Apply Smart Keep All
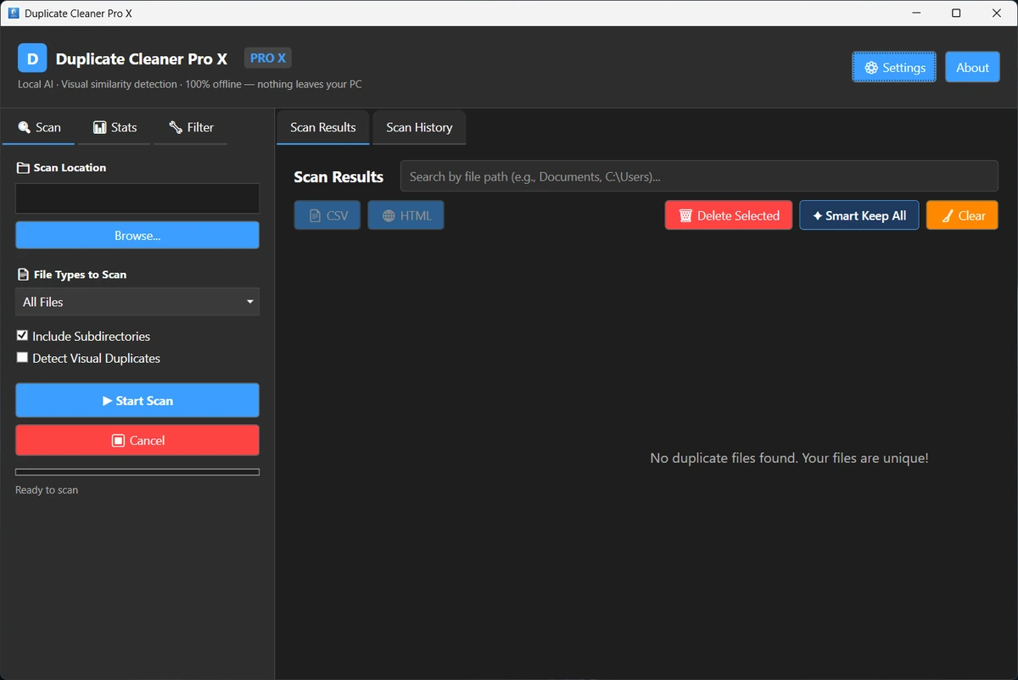Screen dimensions: 1018x680 point(859,215)
